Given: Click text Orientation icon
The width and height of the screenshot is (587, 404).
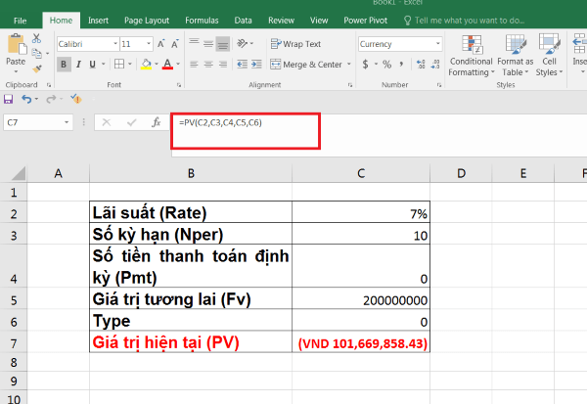Looking at the screenshot, I should [x=243, y=43].
